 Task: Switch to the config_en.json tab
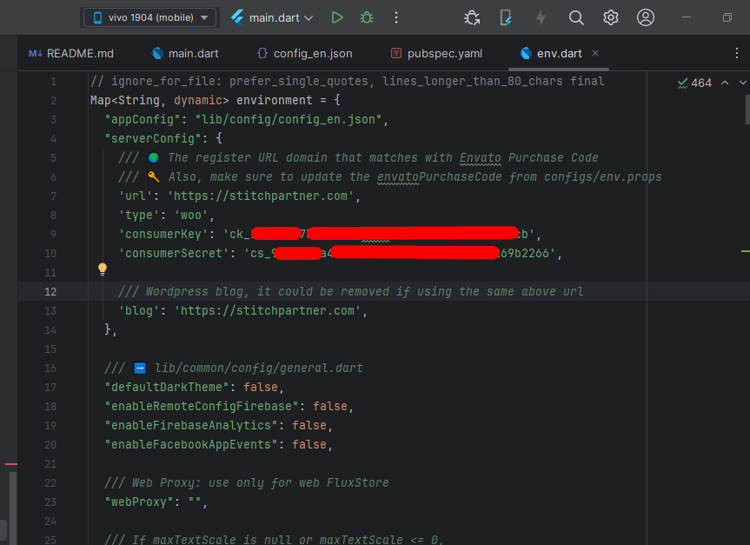305,54
